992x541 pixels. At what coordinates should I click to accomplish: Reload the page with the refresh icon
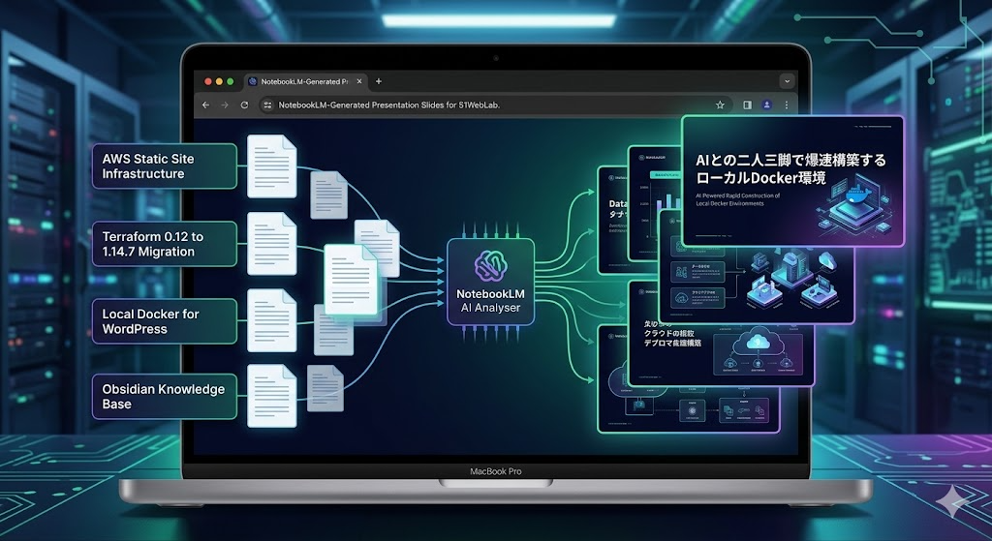tap(244, 105)
